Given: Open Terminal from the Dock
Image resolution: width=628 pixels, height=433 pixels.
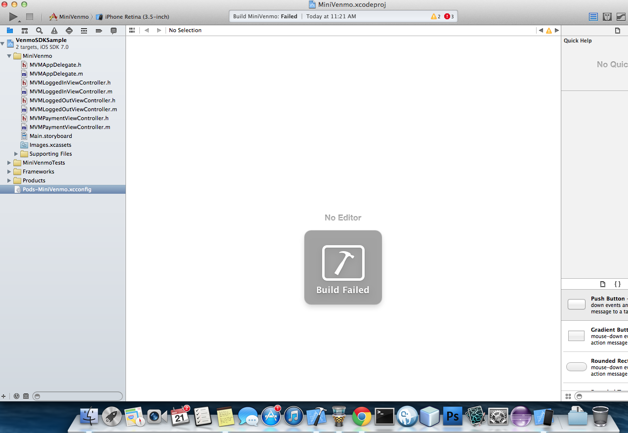Looking at the screenshot, I should pos(384,417).
